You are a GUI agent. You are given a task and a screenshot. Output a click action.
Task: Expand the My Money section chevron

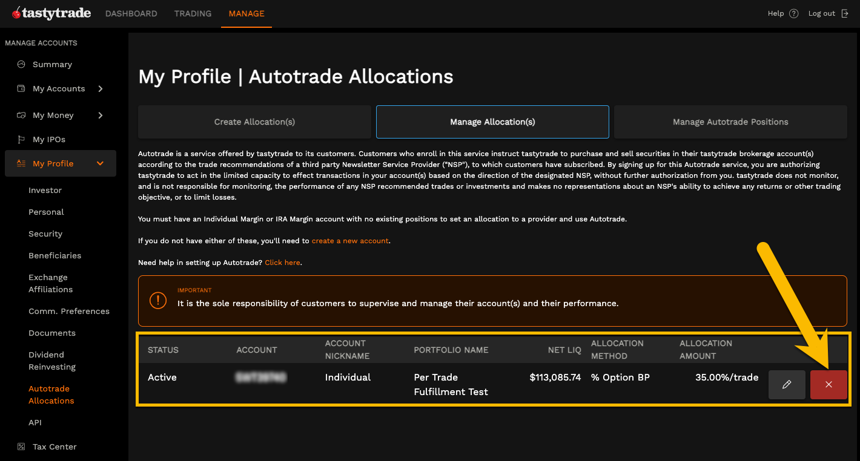(x=101, y=115)
